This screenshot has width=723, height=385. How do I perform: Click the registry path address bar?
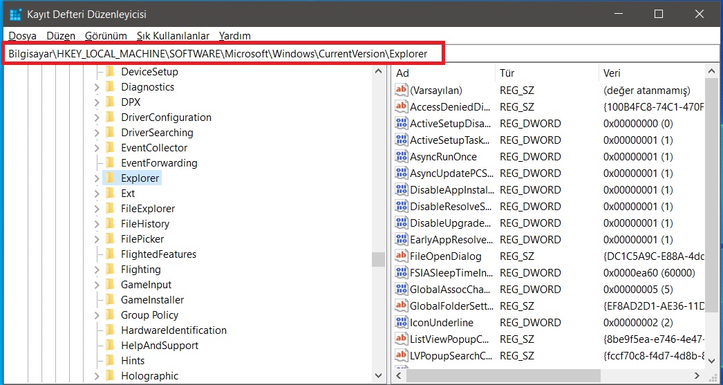pos(361,54)
